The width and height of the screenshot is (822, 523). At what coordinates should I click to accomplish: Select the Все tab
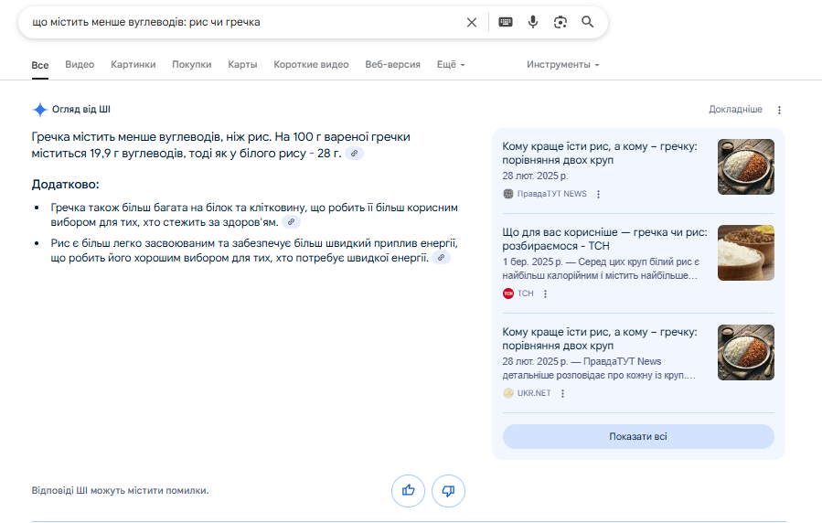point(40,65)
